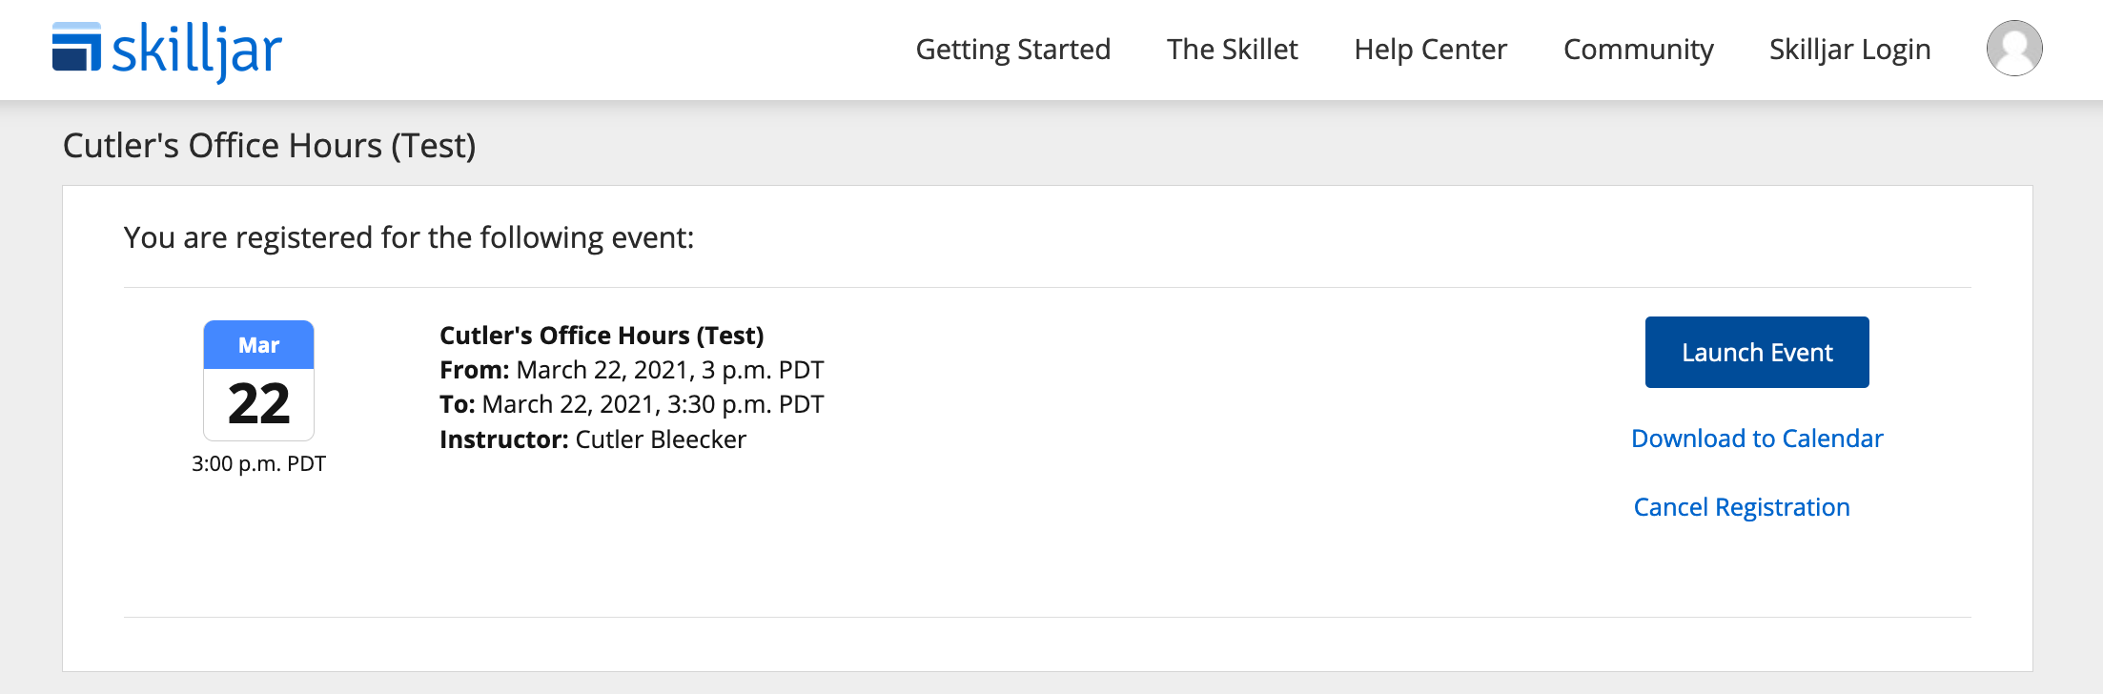The height and width of the screenshot is (694, 2103).
Task: Visit the Community section
Action: (1638, 50)
